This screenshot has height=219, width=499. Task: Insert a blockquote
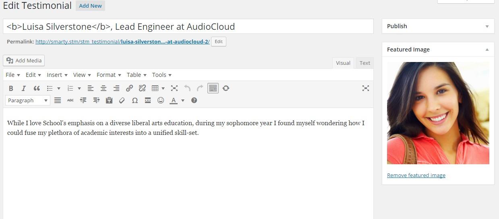(37, 88)
